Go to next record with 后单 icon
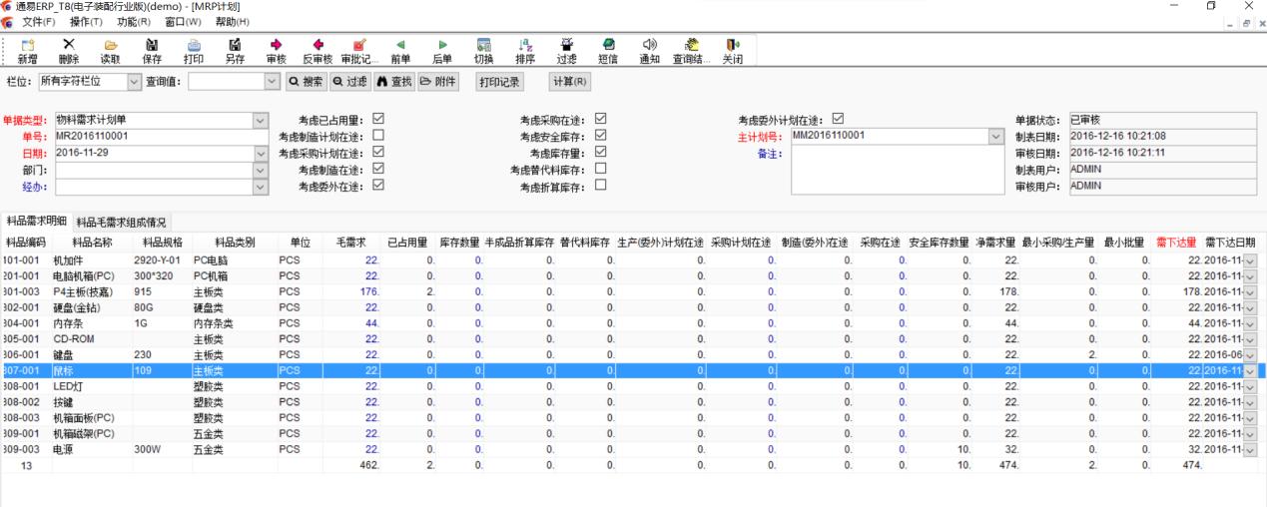 click(x=442, y=45)
